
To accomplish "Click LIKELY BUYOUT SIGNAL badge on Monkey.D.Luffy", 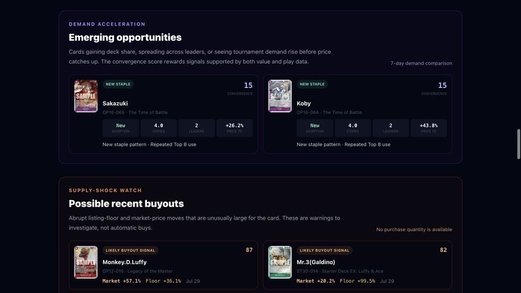I will pyautogui.click(x=130, y=250).
